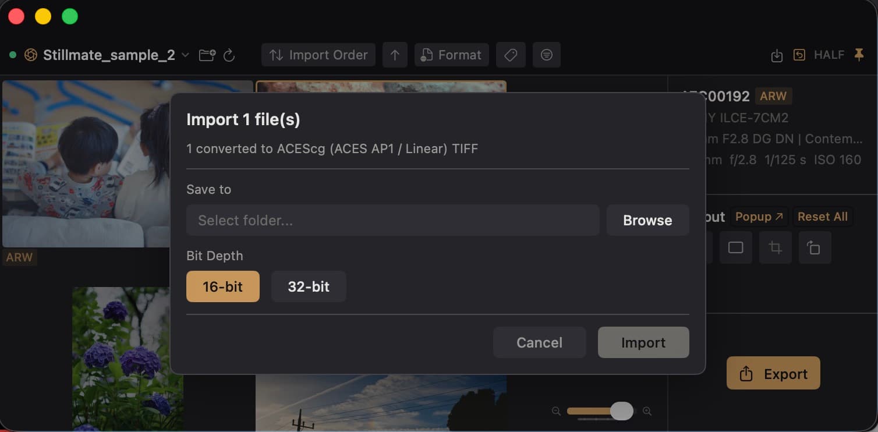Select the frame/rectangle tool icon
The height and width of the screenshot is (432, 878).
point(735,247)
